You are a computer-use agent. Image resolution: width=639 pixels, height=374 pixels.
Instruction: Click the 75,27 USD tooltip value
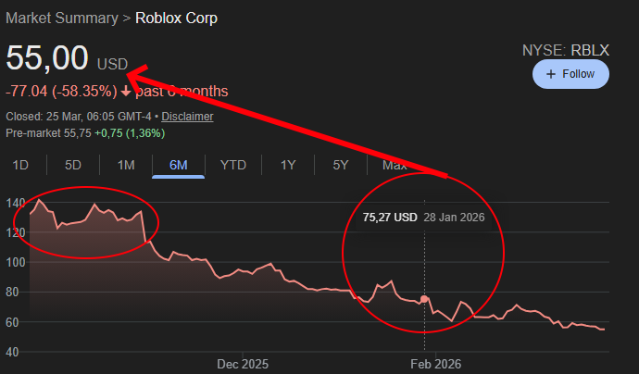(x=390, y=218)
